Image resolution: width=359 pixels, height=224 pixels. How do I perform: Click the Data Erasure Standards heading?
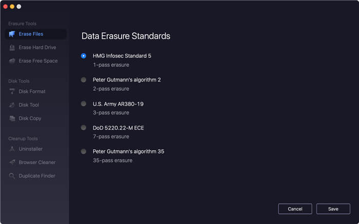coord(126,36)
